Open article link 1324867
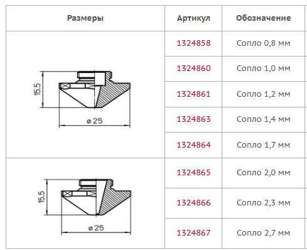The image size is (307, 250). click(193, 233)
